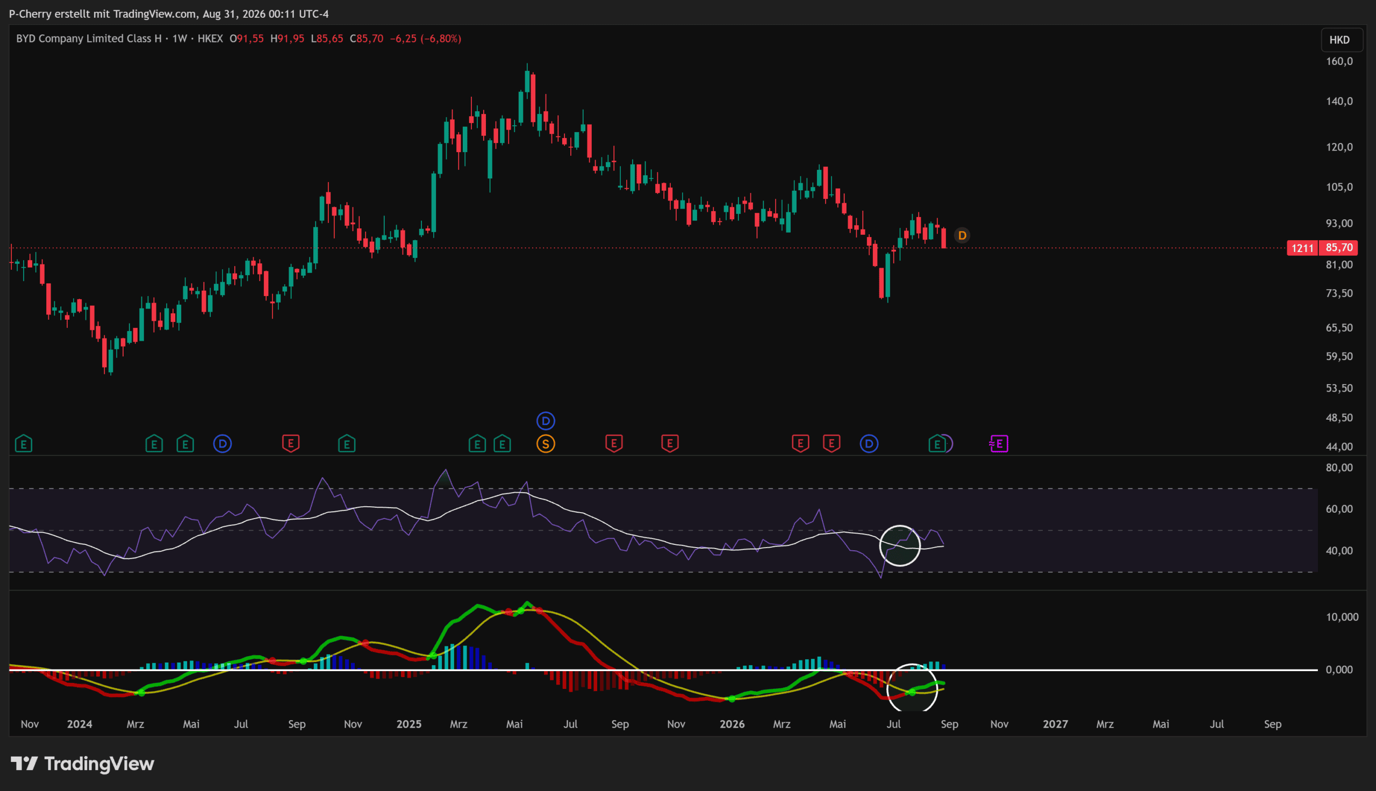Select the green earnings marker from late March 2025
1376x791 pixels.
[x=477, y=444]
